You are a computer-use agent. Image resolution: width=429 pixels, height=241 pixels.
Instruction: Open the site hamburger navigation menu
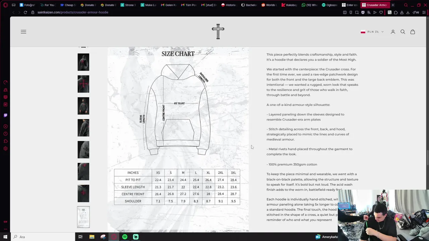pyautogui.click(x=23, y=32)
